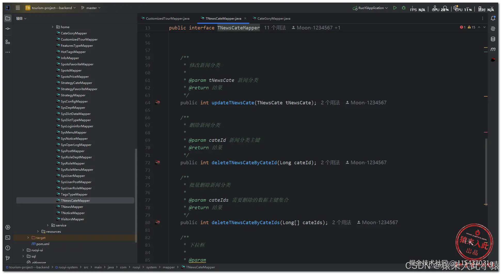The height and width of the screenshot is (274, 501).
Task: Click the updateTNewsCate method name
Action: tap(233, 103)
